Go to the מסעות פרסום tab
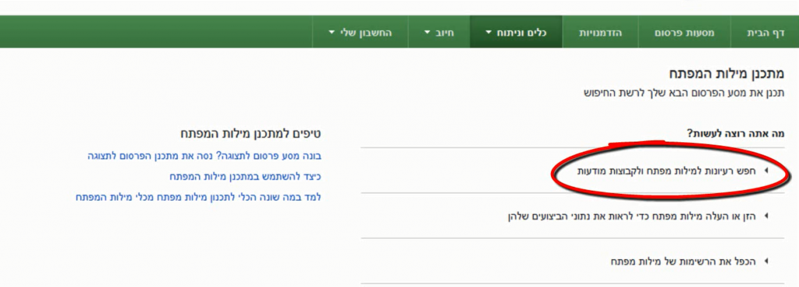Screen dimensions: 799x287 (x=684, y=33)
